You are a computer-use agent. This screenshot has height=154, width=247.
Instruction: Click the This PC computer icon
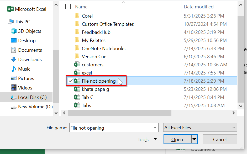[10, 22]
